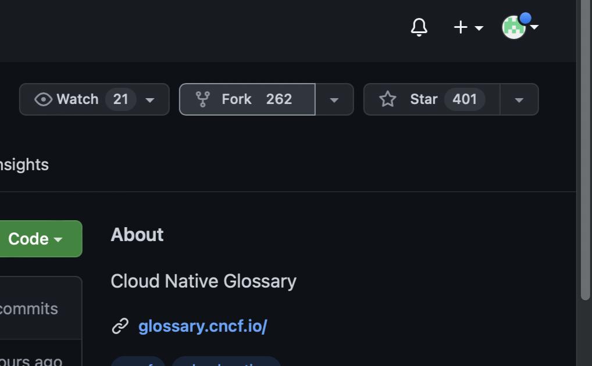Expand the caret next to plus icon

pos(479,28)
